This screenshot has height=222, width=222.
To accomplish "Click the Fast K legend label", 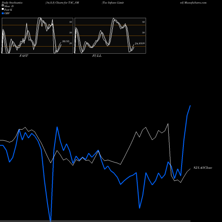I will (8, 10).
